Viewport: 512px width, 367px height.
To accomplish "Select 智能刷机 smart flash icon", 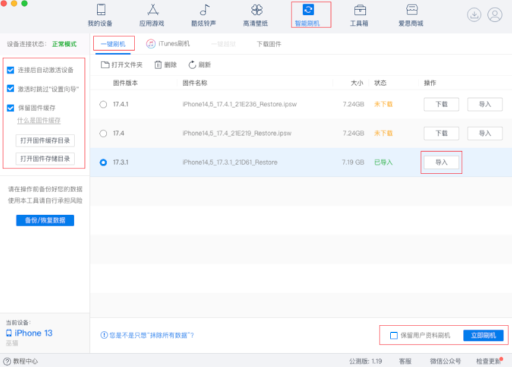I will click(308, 10).
